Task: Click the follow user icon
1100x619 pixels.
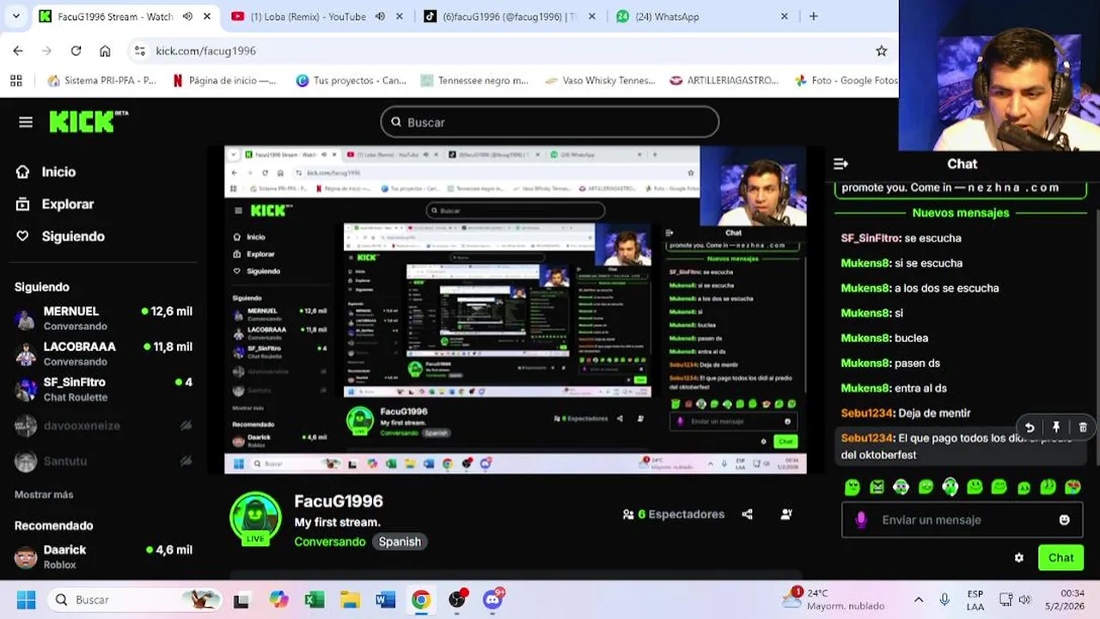Action: coord(786,514)
